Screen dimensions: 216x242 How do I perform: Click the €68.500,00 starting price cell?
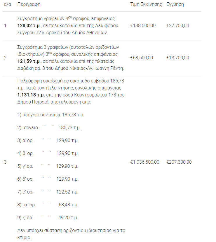point(142,58)
